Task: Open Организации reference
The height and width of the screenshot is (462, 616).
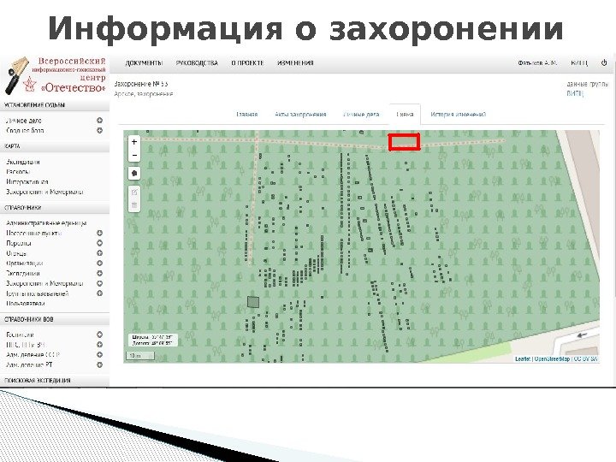Action: pyautogui.click(x=24, y=264)
